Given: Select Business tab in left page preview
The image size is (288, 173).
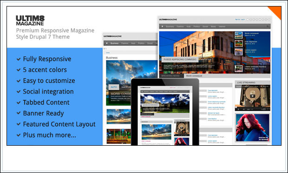Looking at the screenshot, I should click(114, 43).
